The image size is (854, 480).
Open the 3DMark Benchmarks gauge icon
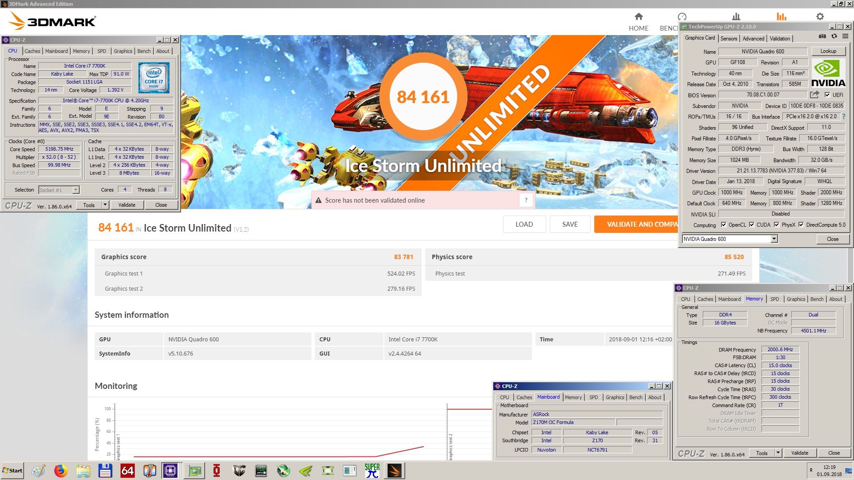coord(682,16)
